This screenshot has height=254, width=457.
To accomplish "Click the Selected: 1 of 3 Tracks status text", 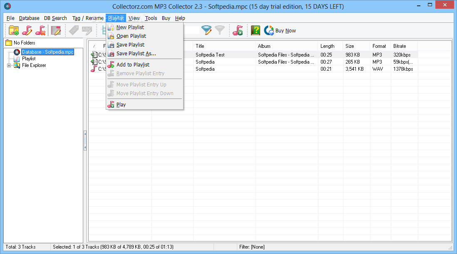I will [113, 247].
